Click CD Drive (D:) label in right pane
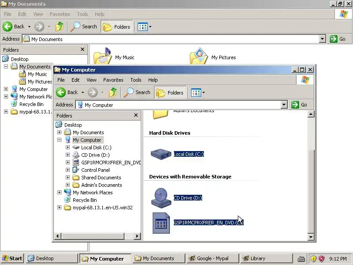Viewport: 353px width, 265px height. click(x=188, y=198)
